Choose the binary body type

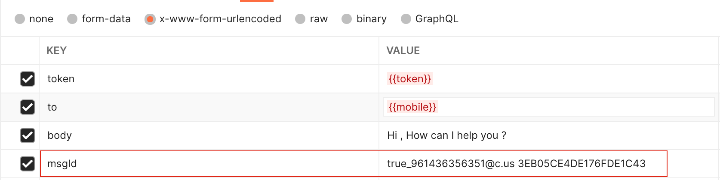coord(347,19)
